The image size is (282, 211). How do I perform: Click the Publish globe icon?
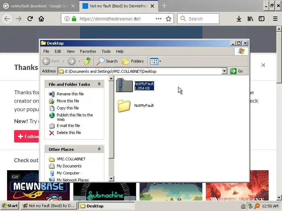[52, 115]
